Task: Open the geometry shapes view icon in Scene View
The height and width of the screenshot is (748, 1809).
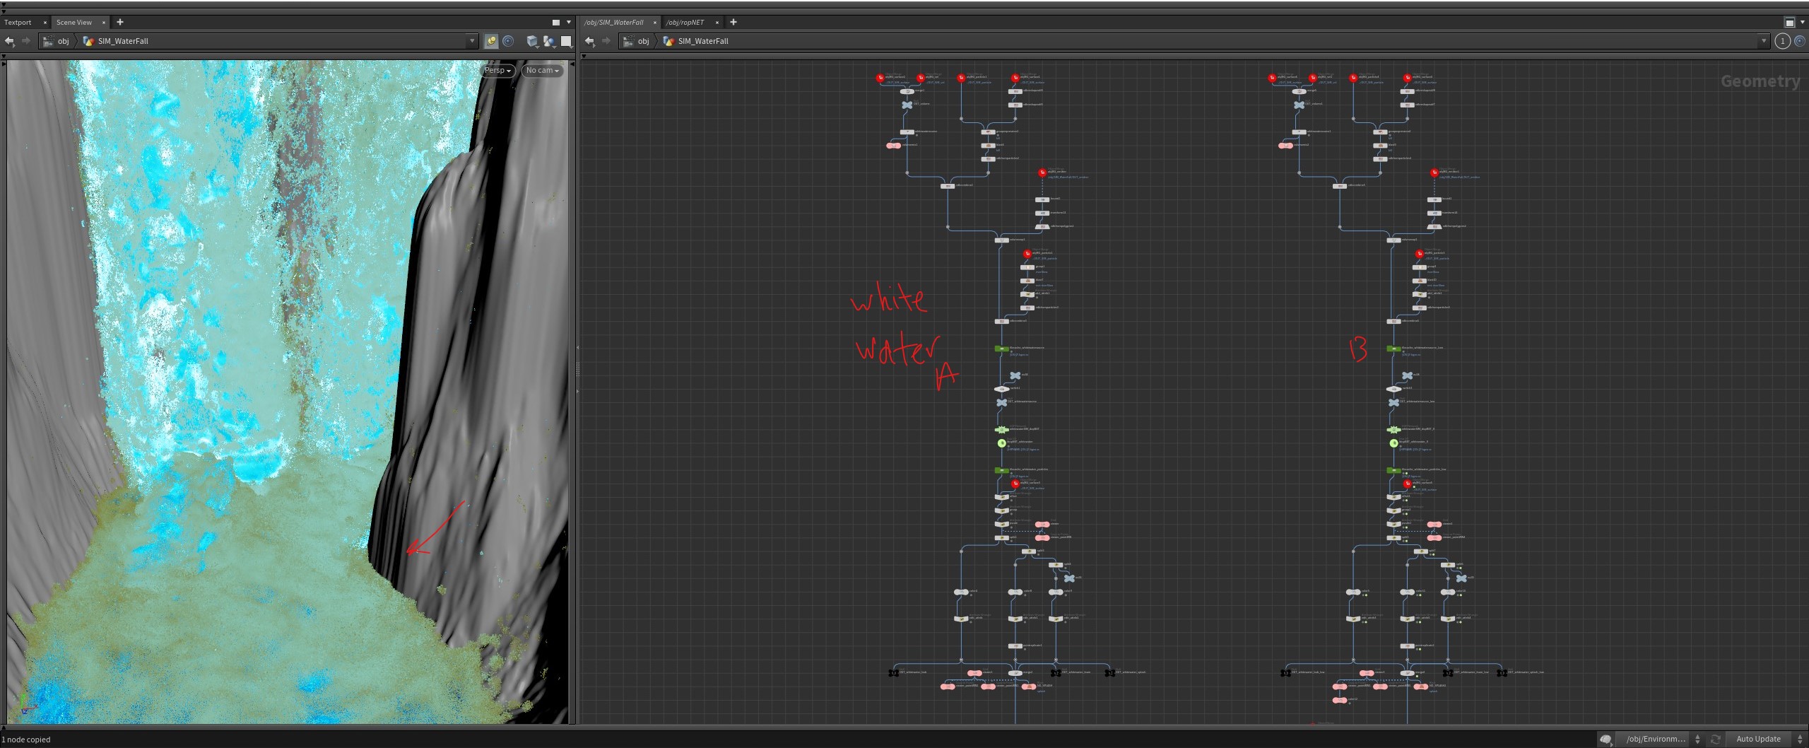Action: (549, 41)
